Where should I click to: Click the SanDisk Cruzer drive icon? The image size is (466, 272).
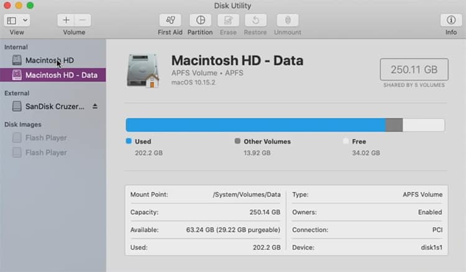pos(17,106)
